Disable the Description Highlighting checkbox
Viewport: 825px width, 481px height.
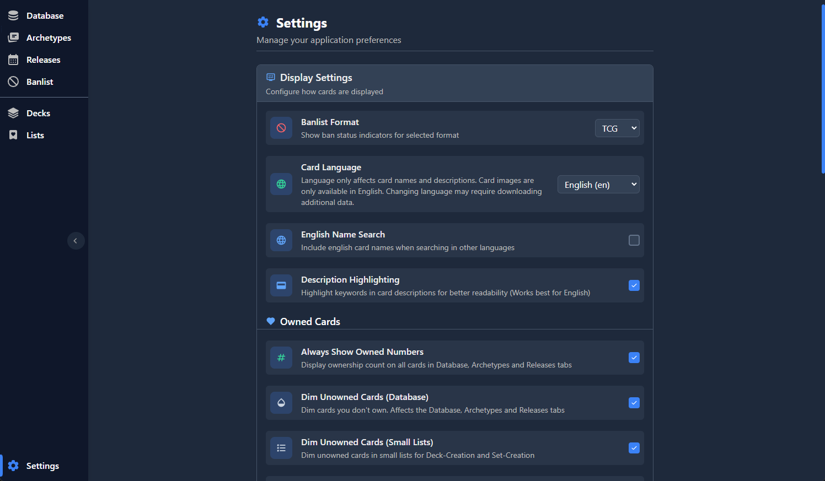(634, 285)
